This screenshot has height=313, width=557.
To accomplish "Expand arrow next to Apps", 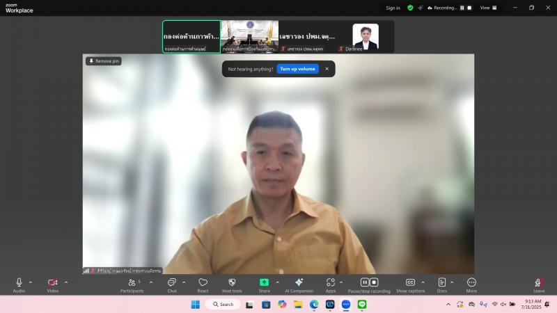I will (x=341, y=282).
